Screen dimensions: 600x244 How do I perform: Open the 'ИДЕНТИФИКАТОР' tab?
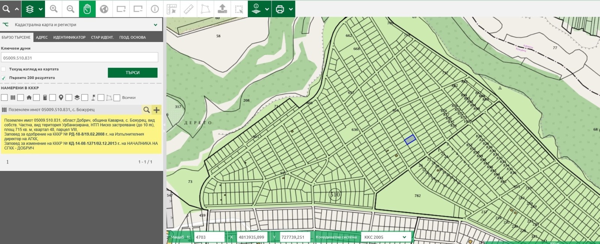(x=69, y=37)
